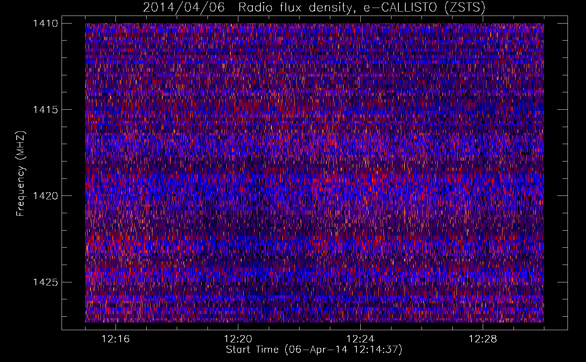Click the plot title '2014/04/06 Radio flux density'
Screen dimensions: 586x362
click(314, 8)
